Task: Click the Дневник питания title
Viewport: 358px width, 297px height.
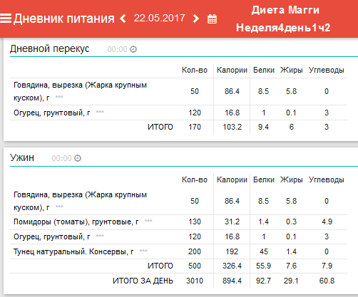Action: [63, 19]
